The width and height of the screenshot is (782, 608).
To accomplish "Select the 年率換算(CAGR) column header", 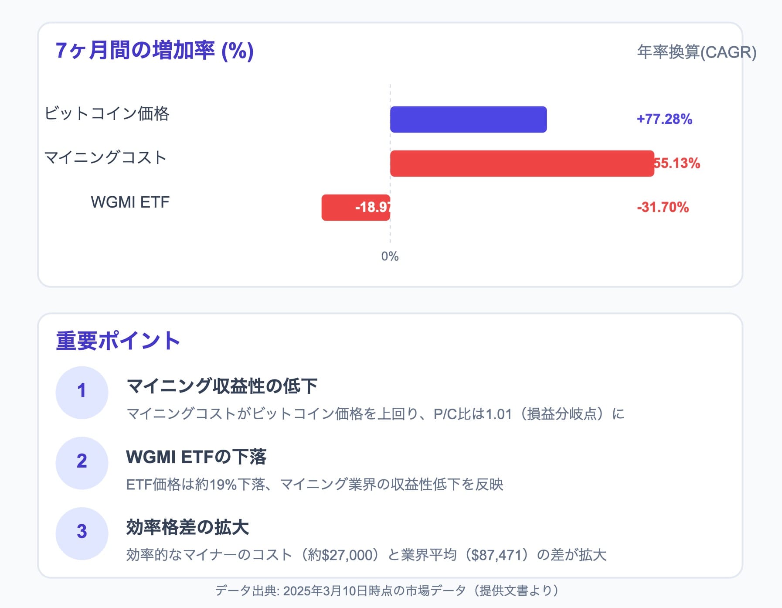I will point(696,52).
